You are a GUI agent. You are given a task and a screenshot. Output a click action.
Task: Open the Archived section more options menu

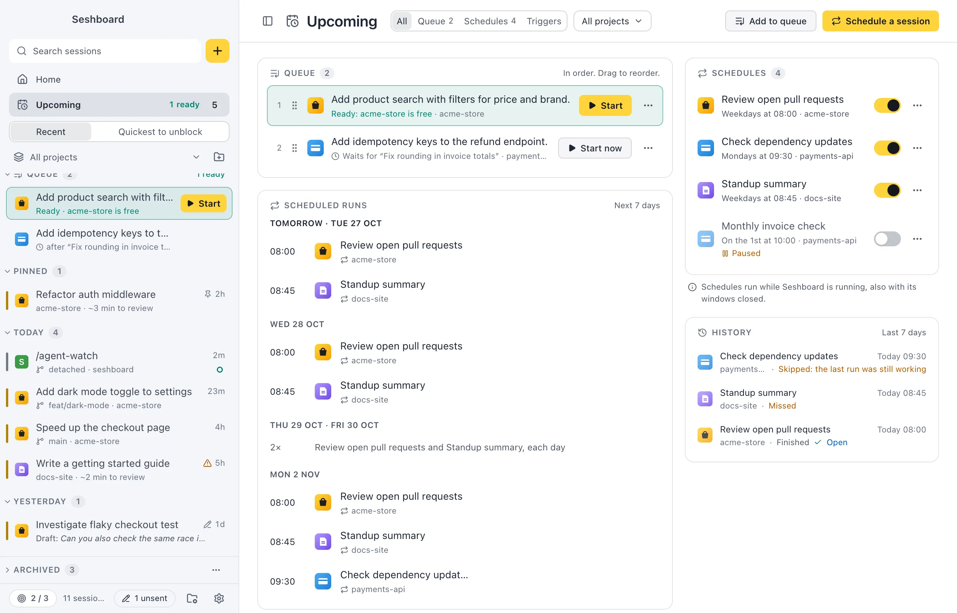coord(216,570)
